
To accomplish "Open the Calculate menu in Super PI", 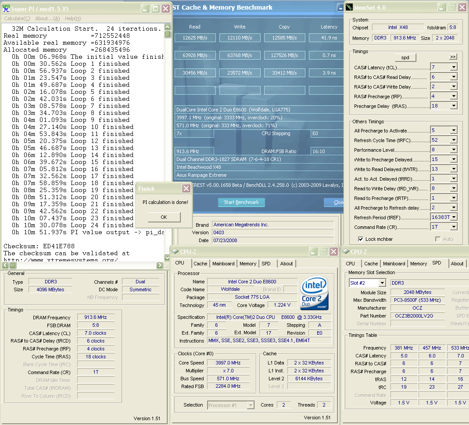I will [17, 18].
